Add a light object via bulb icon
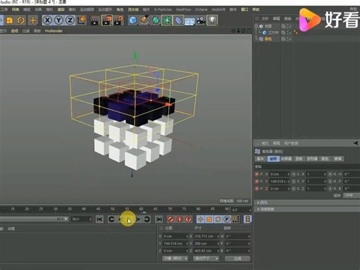 (x=213, y=20)
